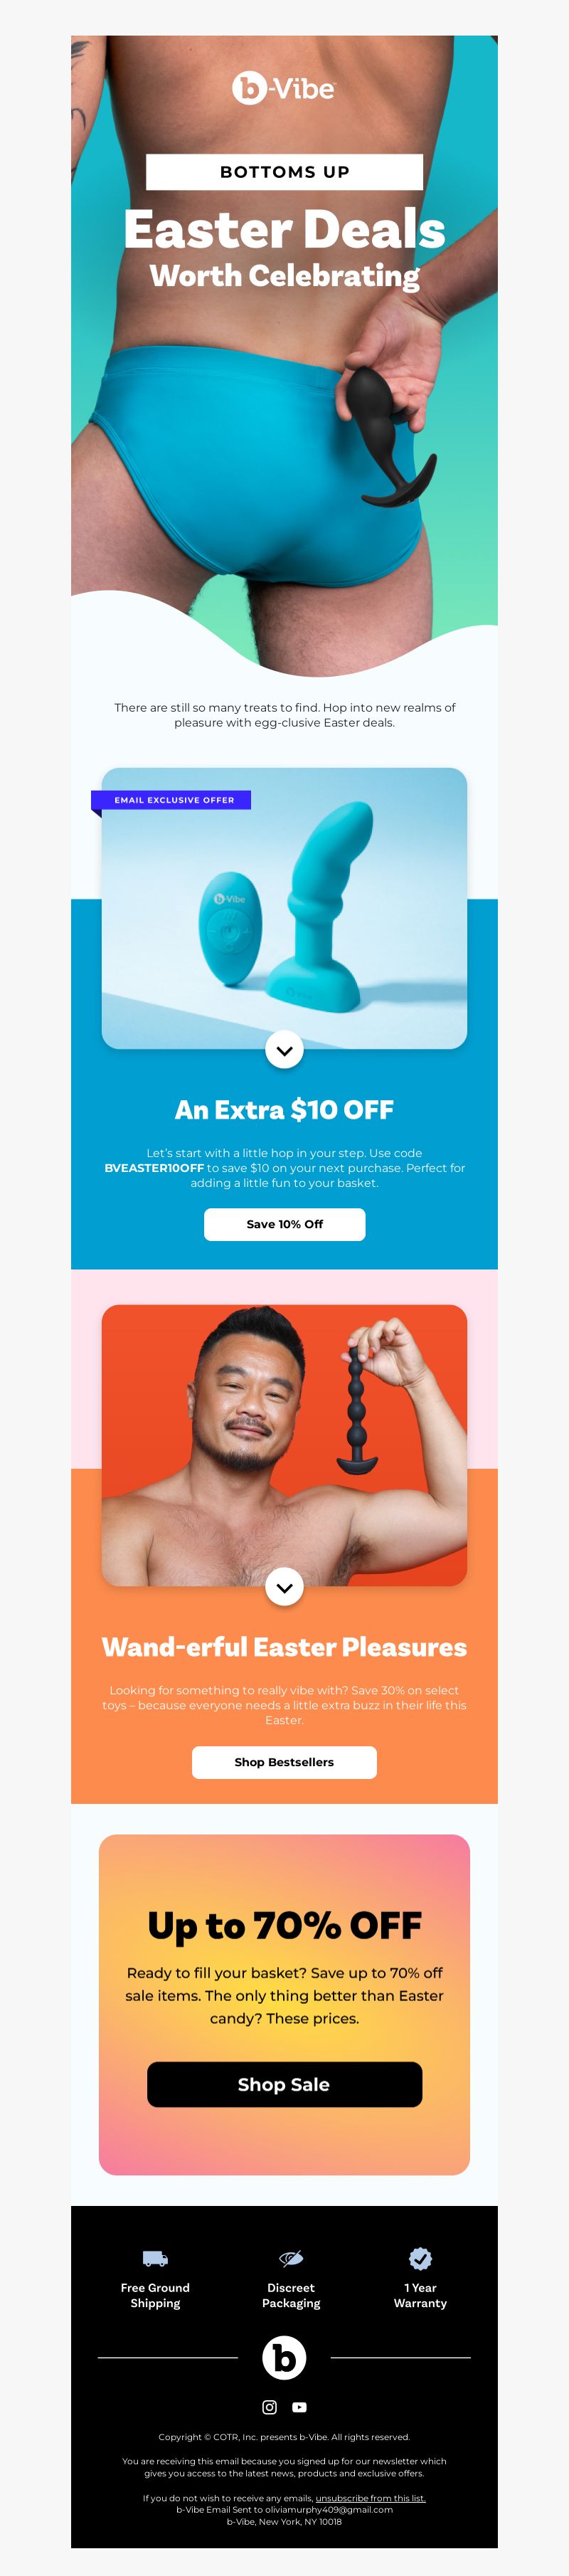Click the 1 Year Warranty badge icon
569x2576 pixels.
[420, 2258]
